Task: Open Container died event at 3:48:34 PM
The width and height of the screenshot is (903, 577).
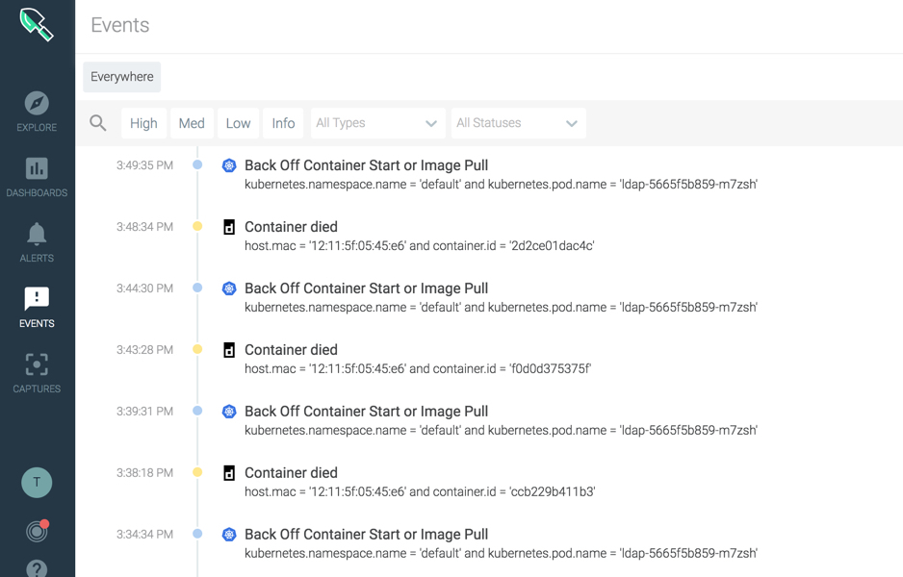Action: click(x=291, y=227)
